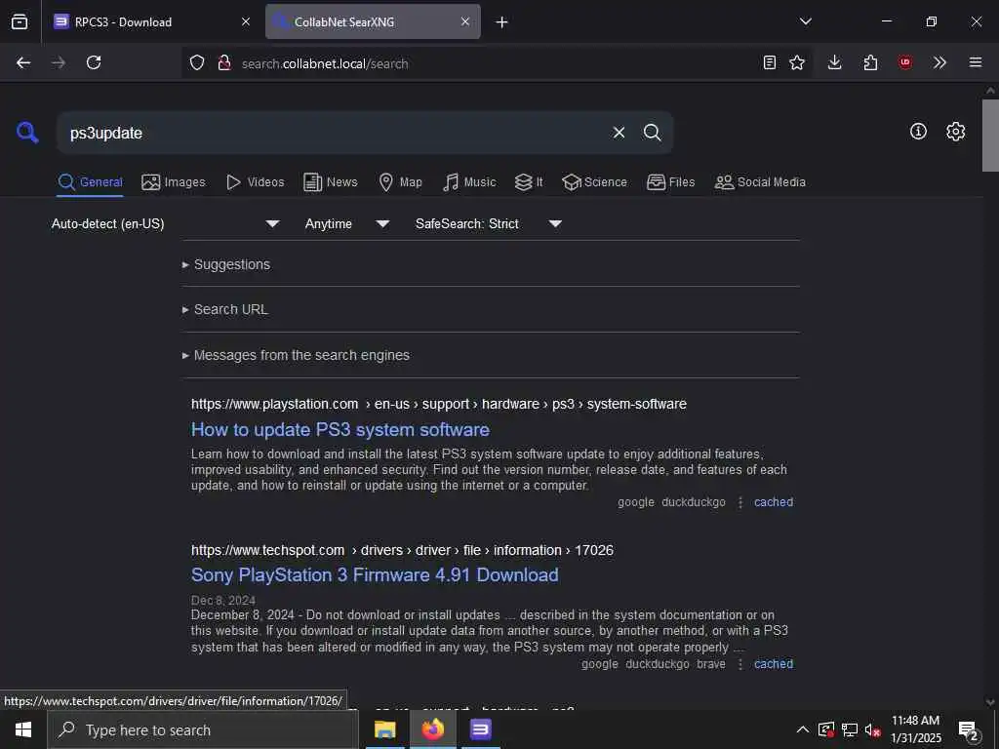The width and height of the screenshot is (999, 749).
Task: Switch to Social Media category
Action: [x=760, y=182]
